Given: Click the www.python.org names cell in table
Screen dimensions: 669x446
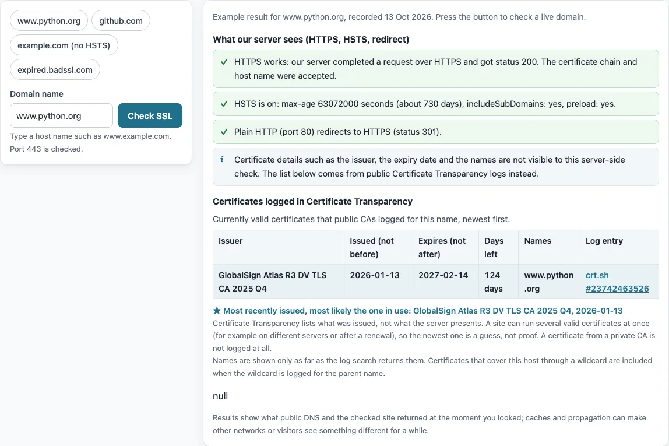Looking at the screenshot, I should tap(549, 282).
